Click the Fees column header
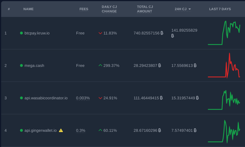The width and height of the screenshot is (245, 147). point(84,9)
